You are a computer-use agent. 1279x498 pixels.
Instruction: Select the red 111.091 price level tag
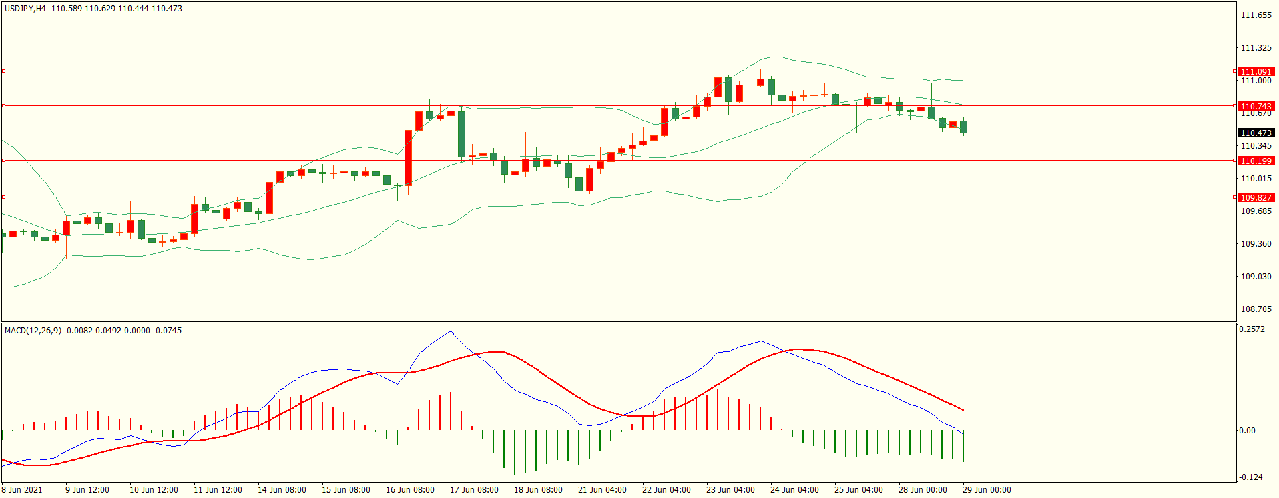pyautogui.click(x=1256, y=71)
